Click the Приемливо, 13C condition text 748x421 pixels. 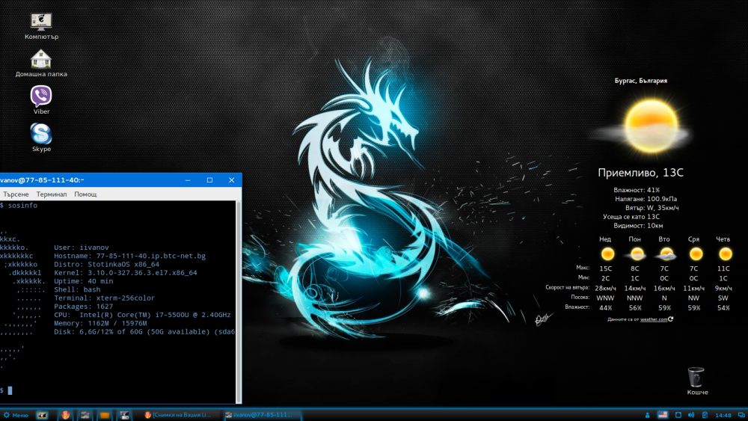641,173
